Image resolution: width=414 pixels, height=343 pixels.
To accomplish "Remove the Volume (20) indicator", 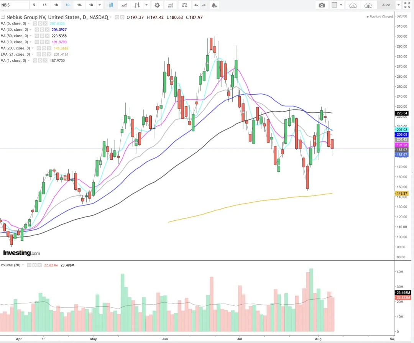I will coord(39,265).
